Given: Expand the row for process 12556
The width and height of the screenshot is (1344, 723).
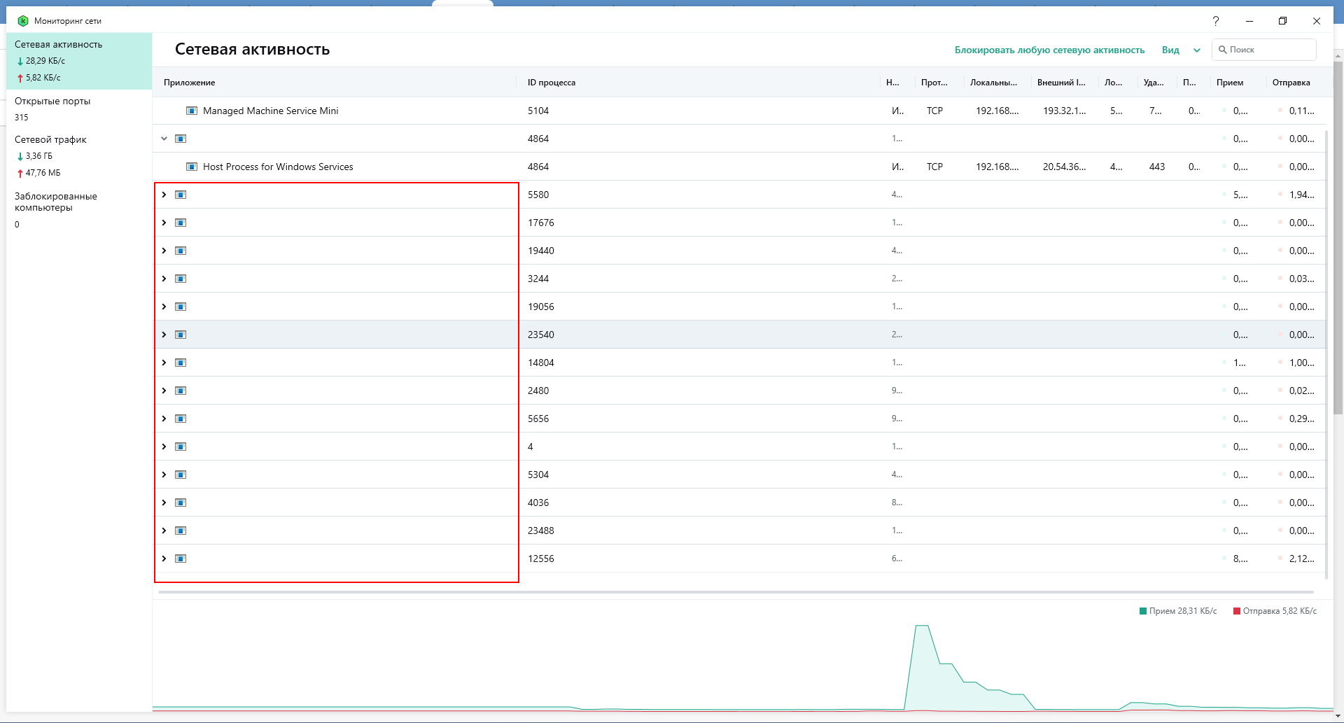Looking at the screenshot, I should pyautogui.click(x=164, y=559).
